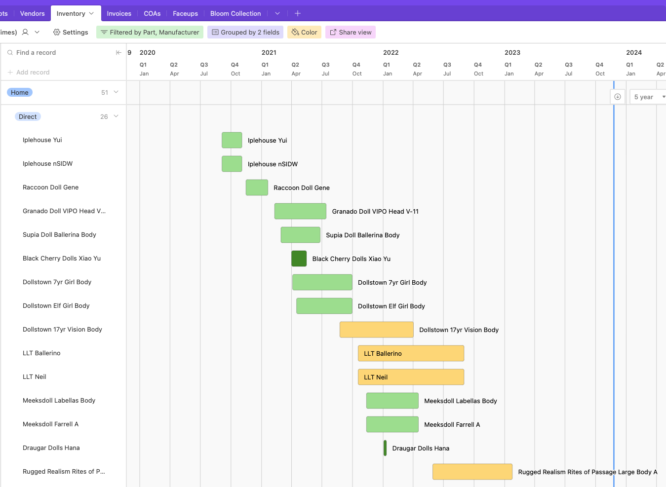666x487 pixels.
Task: Click the Meeksdoll Labellas Body timeline bar
Action: [392, 401]
